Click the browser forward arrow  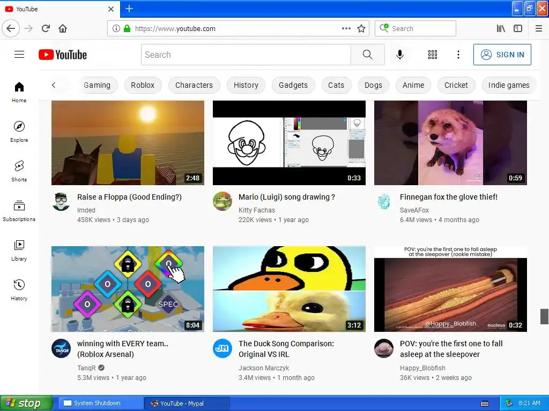pos(28,28)
